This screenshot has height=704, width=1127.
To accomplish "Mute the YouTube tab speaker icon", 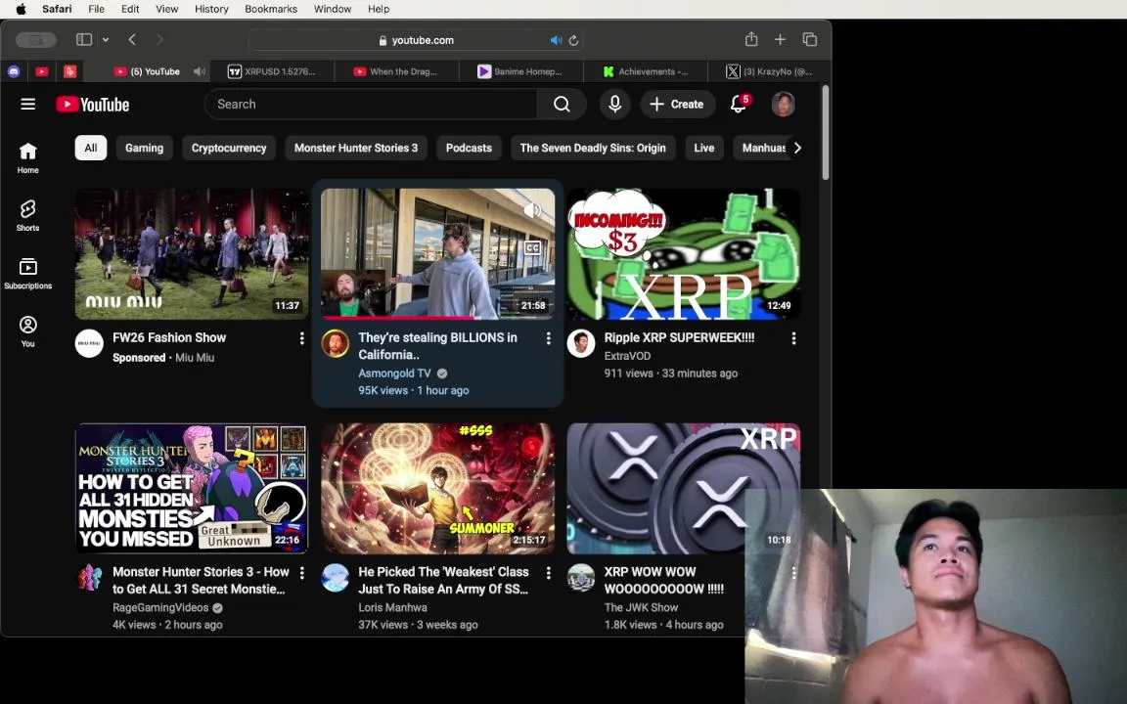I will point(200,71).
